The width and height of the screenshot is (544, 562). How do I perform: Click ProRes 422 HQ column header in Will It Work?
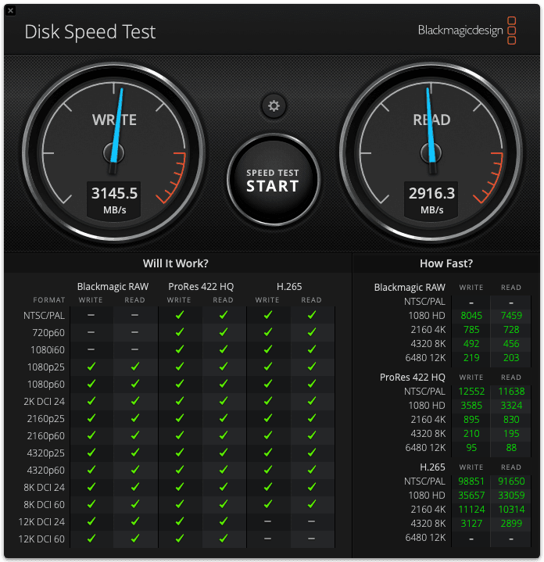point(201,287)
